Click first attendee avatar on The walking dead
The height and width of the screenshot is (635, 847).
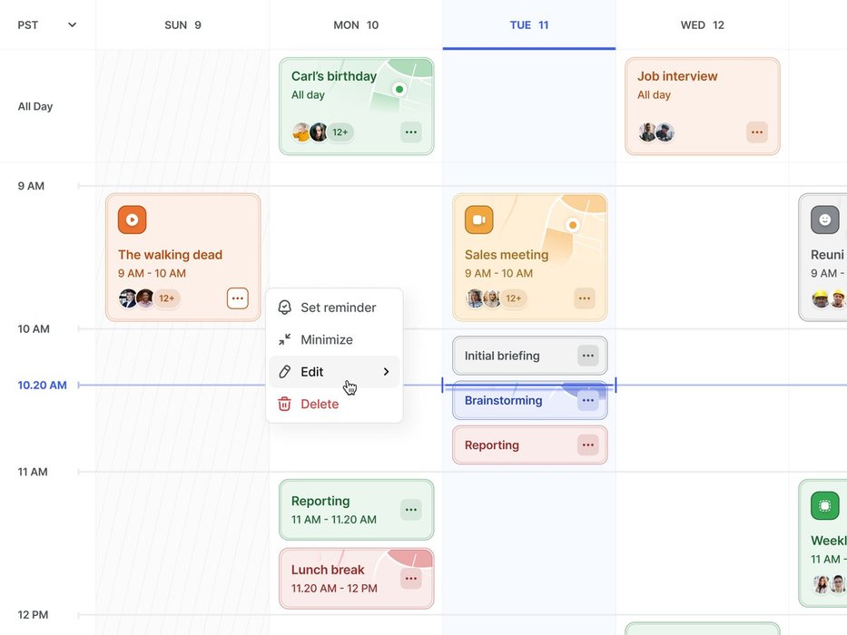pyautogui.click(x=127, y=298)
